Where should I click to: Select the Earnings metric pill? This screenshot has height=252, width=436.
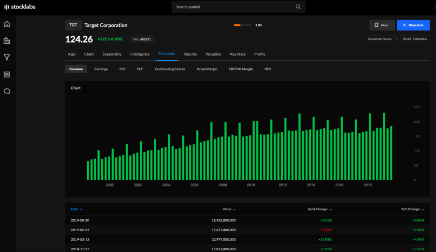coord(101,69)
